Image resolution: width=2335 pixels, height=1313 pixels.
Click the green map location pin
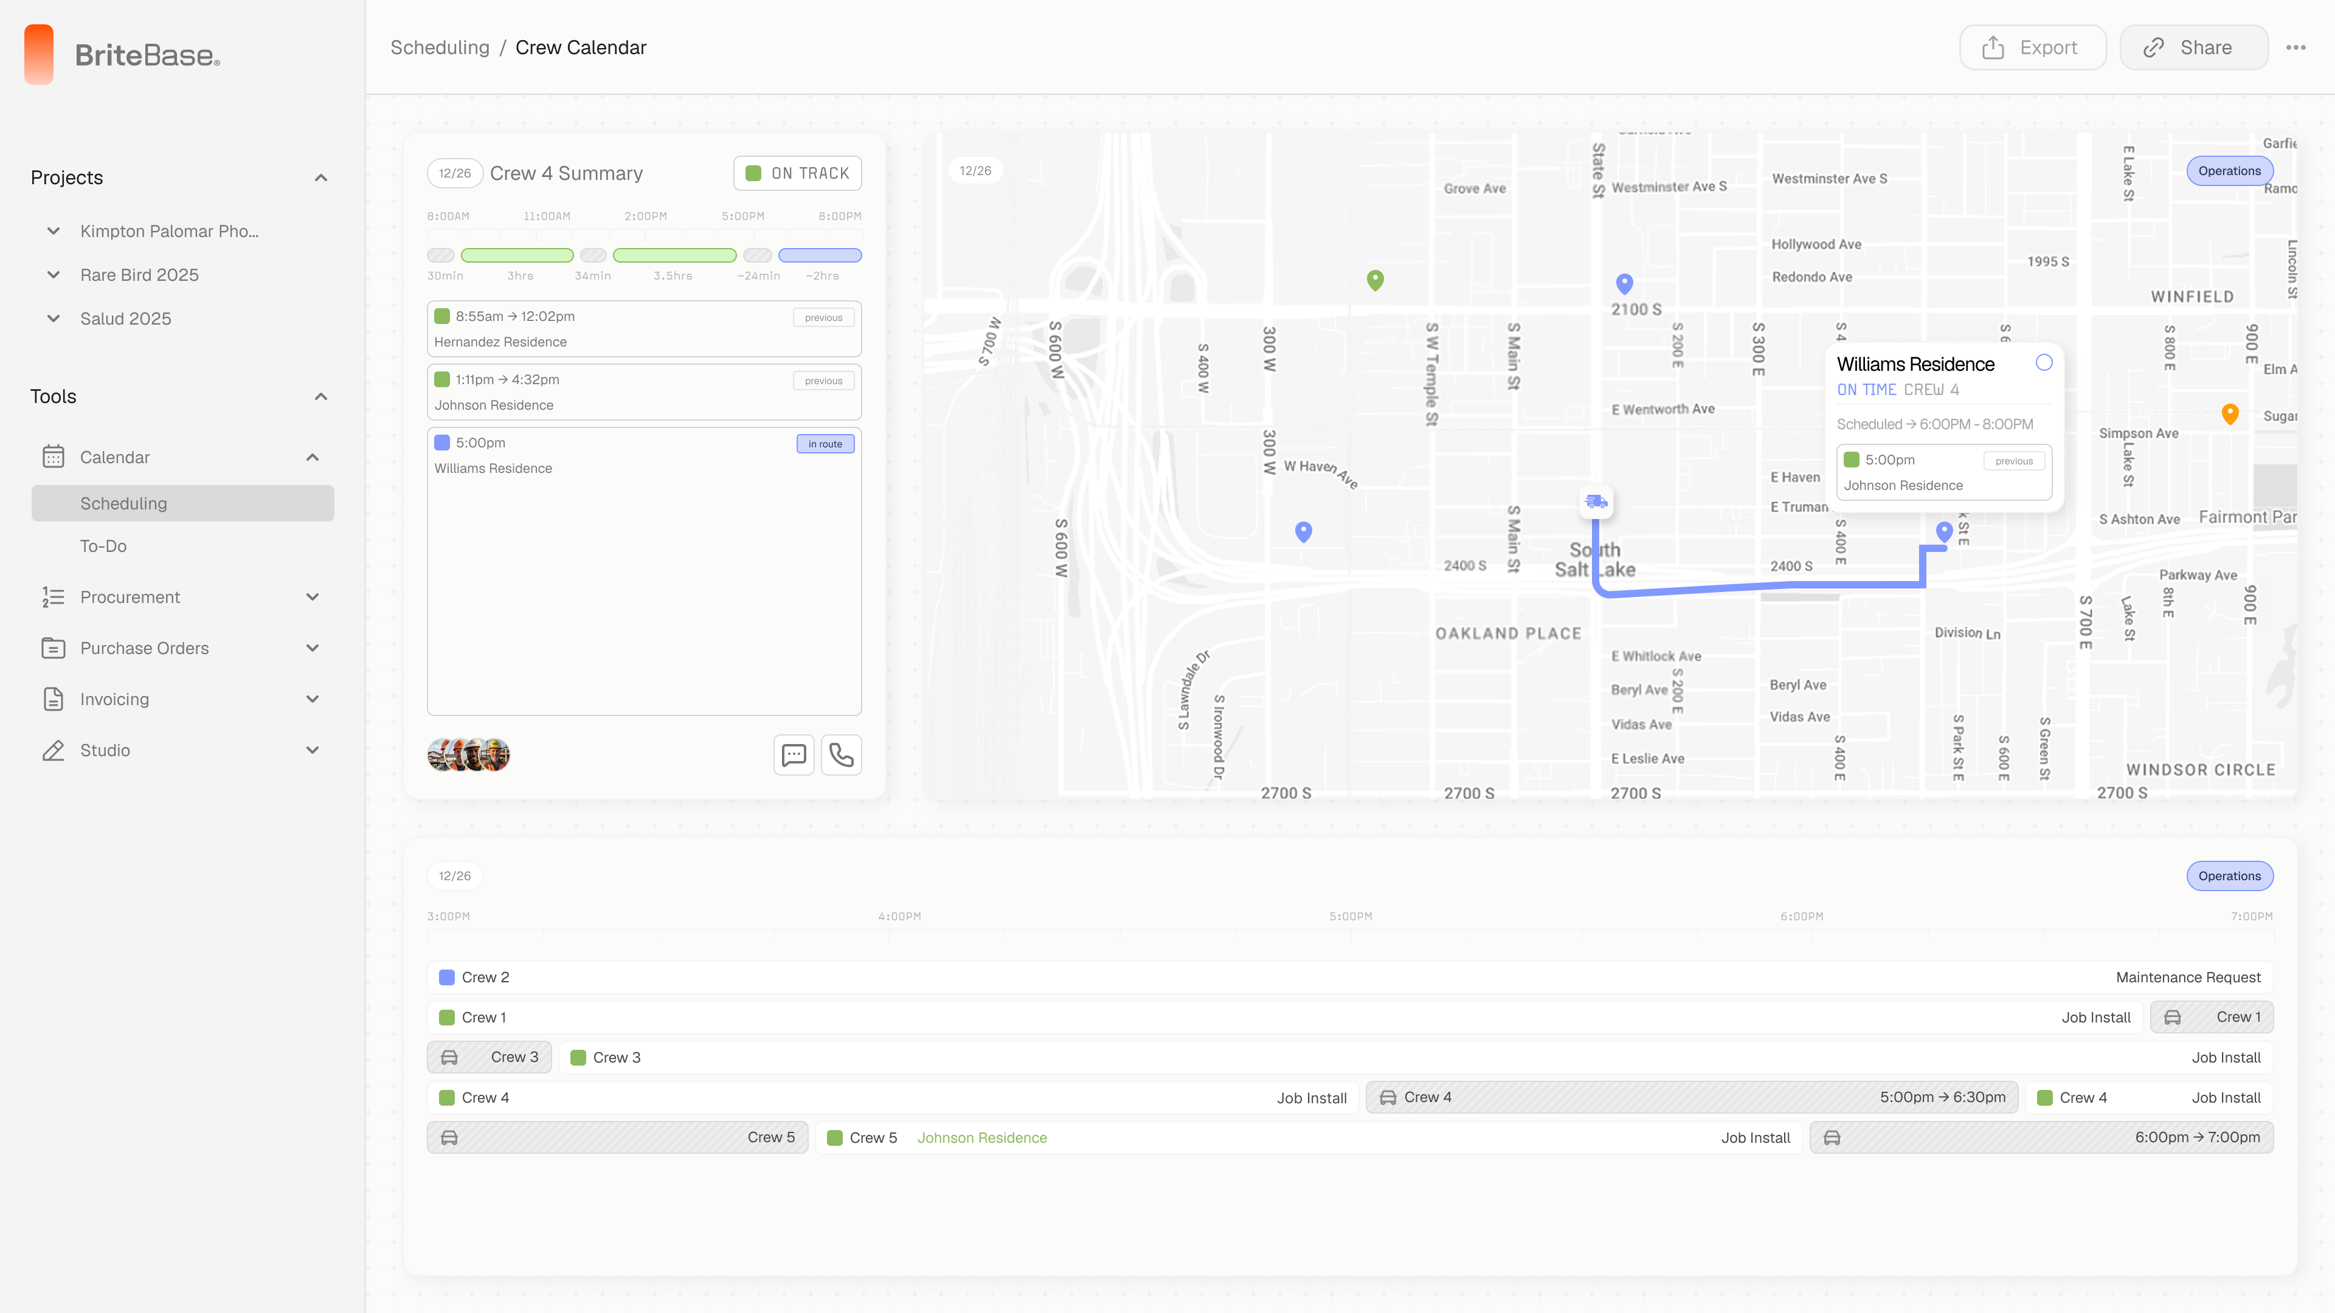click(1375, 280)
